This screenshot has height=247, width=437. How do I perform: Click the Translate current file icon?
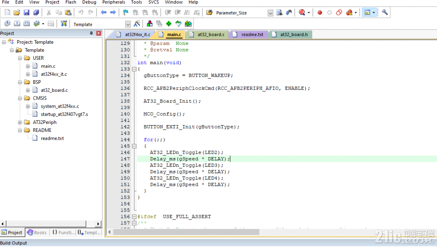8,24
